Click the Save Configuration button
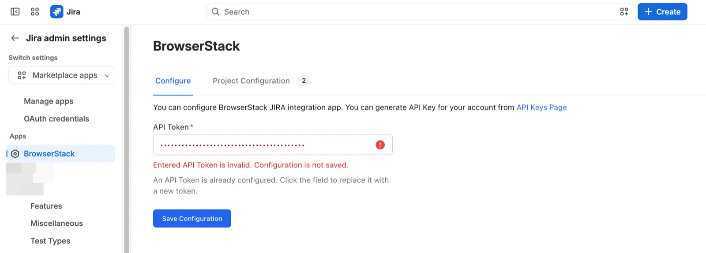 click(192, 219)
